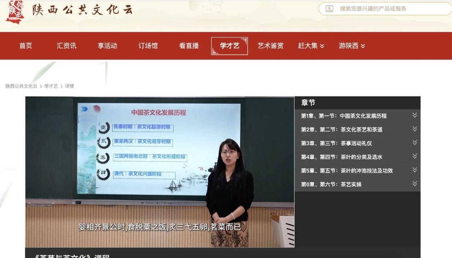Viewport: 452px width, 258px height.
Task: Select chapter 4 茶叶的分类及选水
Action: [x=341, y=157]
